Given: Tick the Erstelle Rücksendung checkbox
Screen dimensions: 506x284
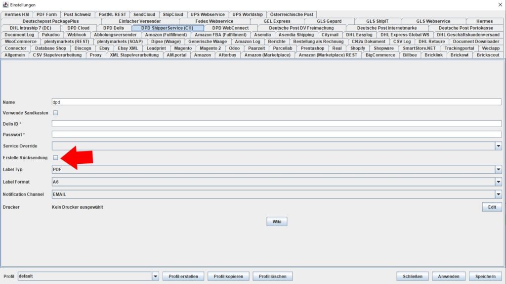Looking at the screenshot, I should click(x=55, y=158).
